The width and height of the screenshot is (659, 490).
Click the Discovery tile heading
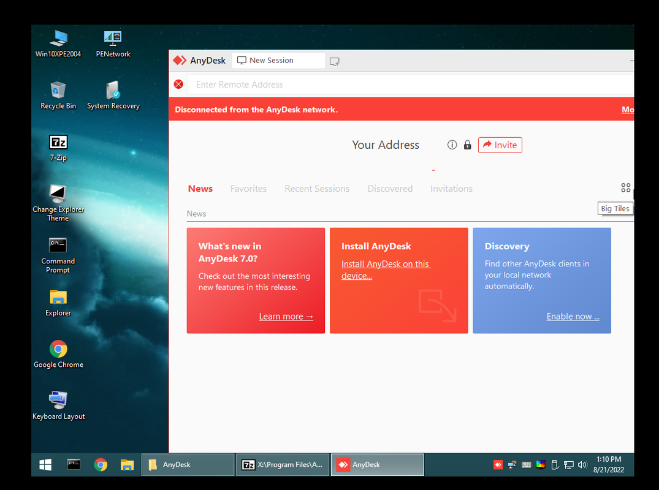point(507,246)
